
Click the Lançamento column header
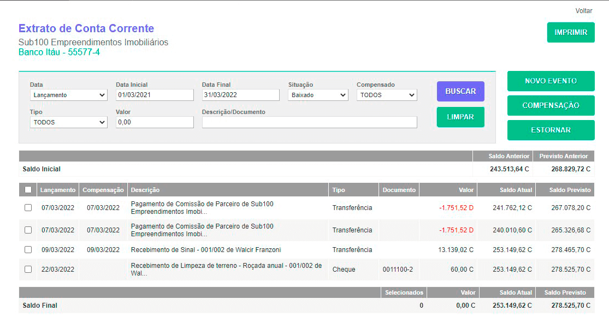pos(58,190)
